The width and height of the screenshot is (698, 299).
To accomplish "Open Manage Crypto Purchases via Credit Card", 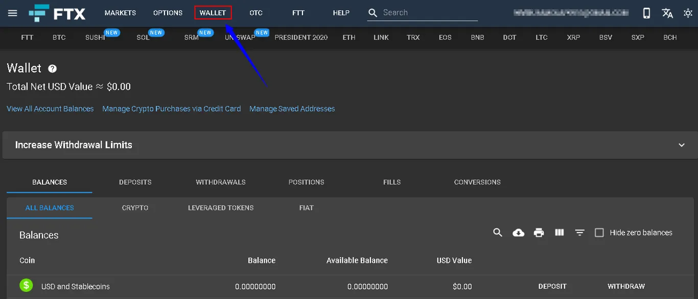I will click(x=172, y=109).
